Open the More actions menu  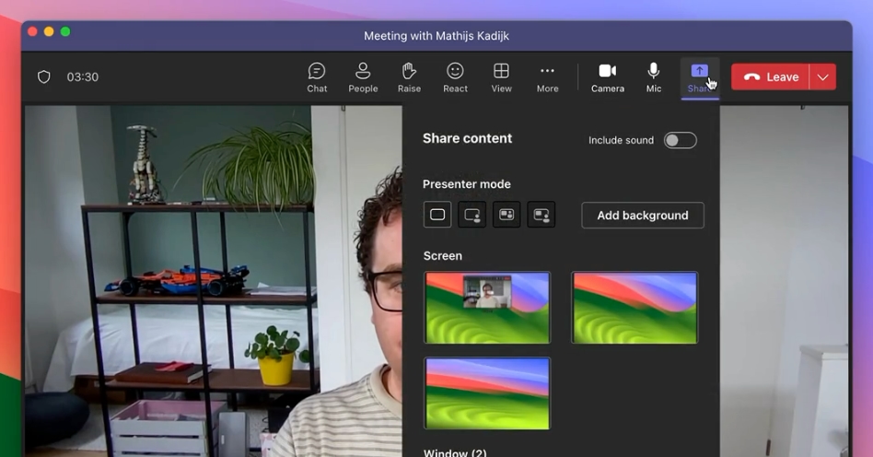547,77
